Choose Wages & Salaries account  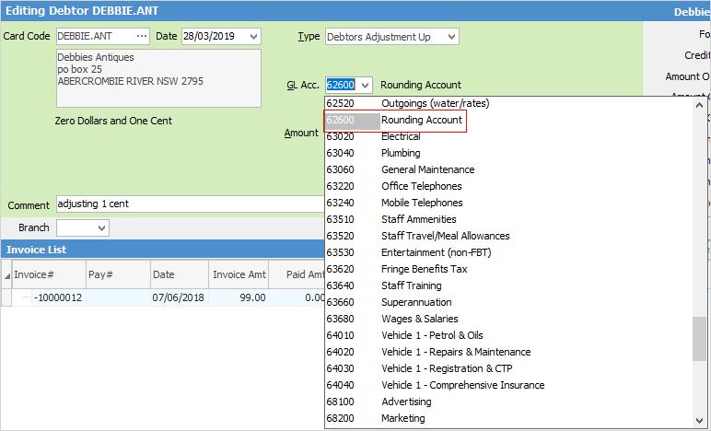(419, 319)
